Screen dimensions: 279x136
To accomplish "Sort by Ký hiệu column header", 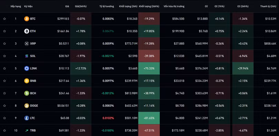I will pos(28,7).
